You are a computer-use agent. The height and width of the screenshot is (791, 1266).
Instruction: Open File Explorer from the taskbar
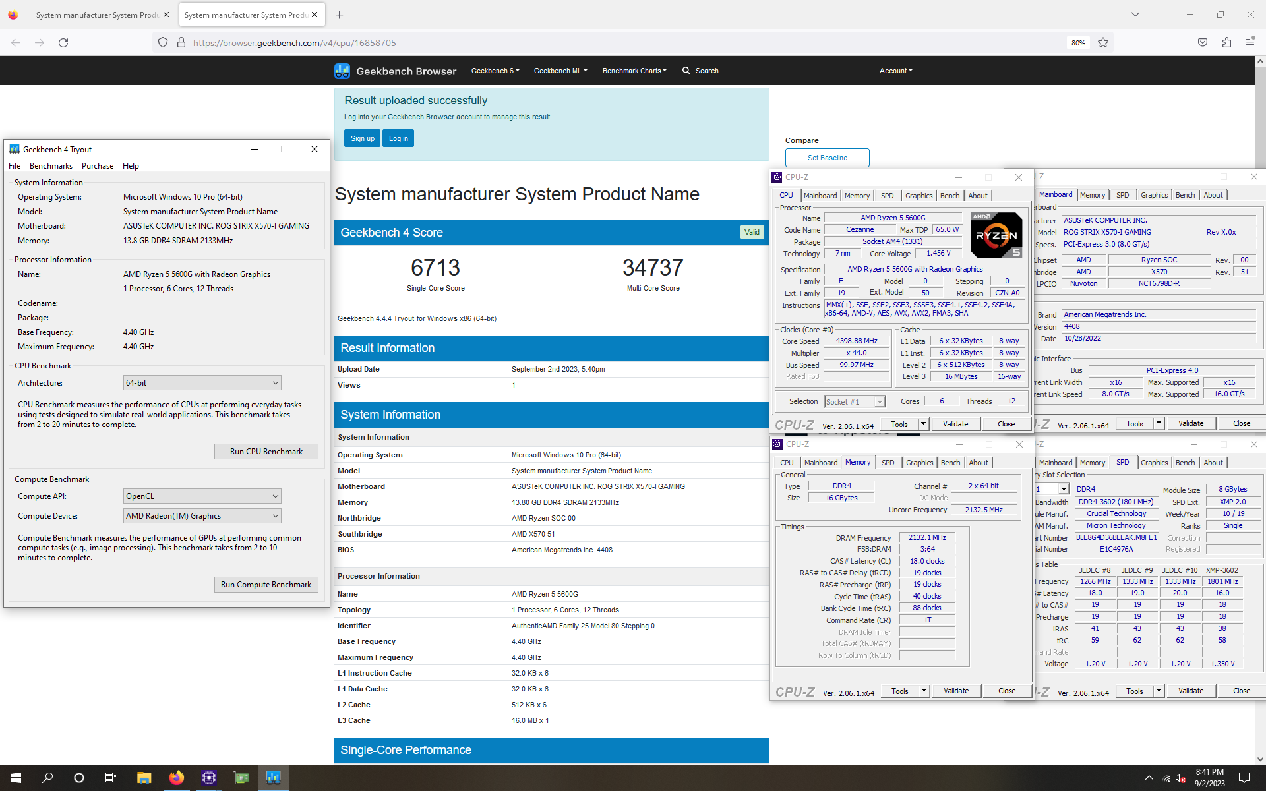pyautogui.click(x=144, y=778)
